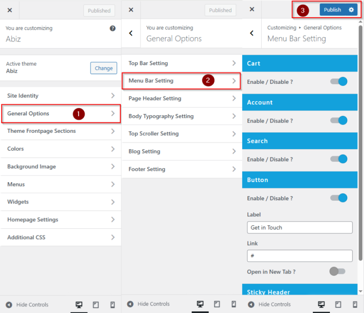Enable Open in New Tab toggle

click(337, 272)
